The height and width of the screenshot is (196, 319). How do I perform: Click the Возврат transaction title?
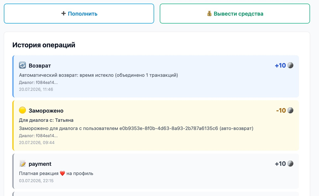[40, 66]
